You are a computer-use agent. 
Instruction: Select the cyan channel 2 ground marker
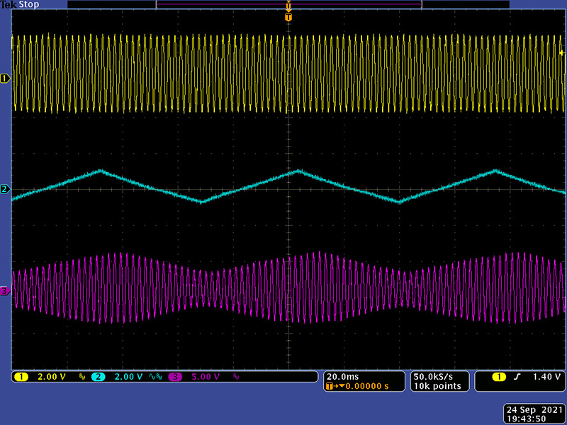4,189
